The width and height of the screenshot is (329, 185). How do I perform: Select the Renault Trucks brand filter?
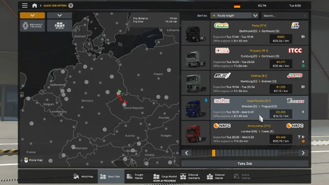click(32, 26)
